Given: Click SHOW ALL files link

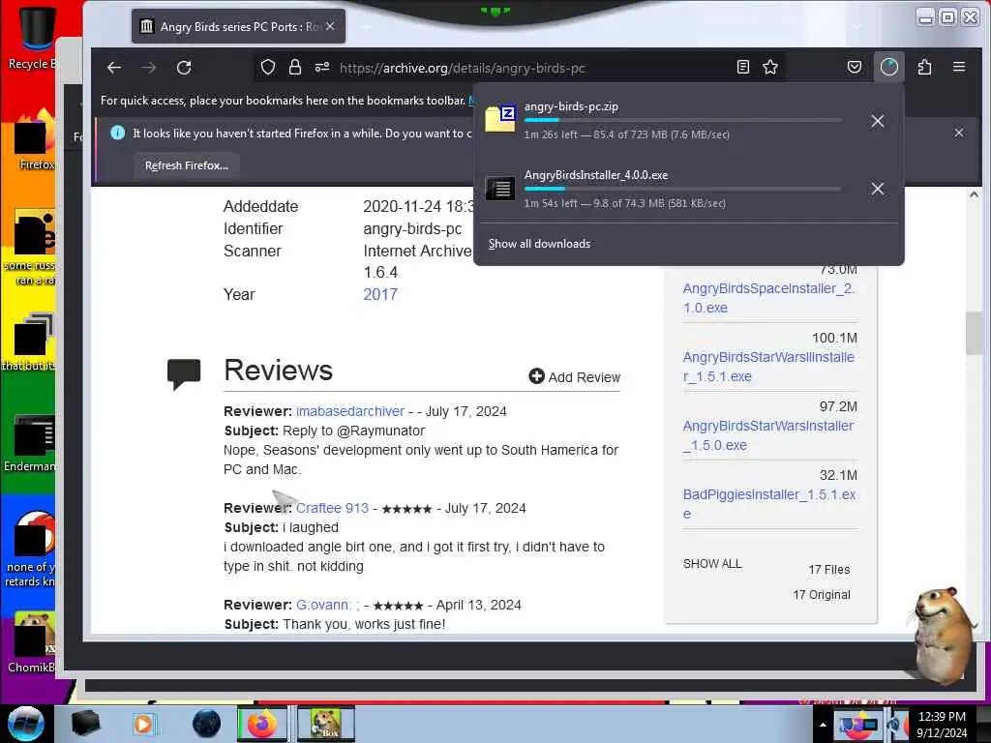Looking at the screenshot, I should tap(712, 564).
